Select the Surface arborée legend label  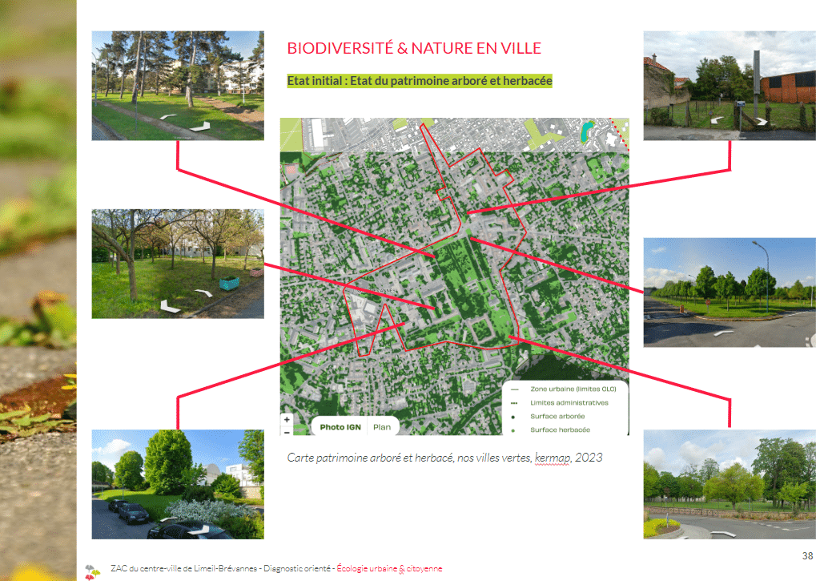pos(557,417)
